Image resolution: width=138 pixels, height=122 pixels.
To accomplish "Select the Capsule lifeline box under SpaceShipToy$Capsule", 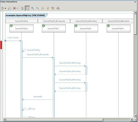I will [x=54, y=28].
